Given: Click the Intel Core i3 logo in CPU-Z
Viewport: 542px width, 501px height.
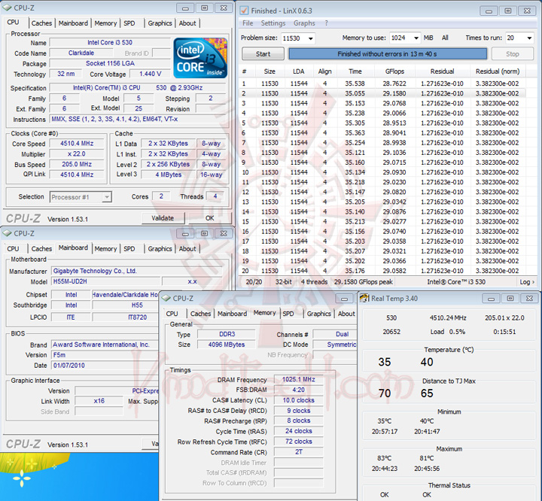Looking at the screenshot, I should point(200,58).
